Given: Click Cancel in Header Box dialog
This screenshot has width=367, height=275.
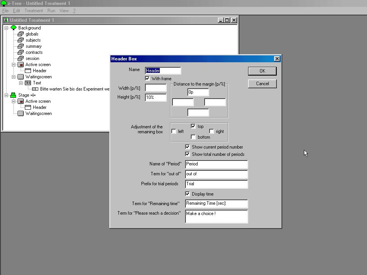Looking at the screenshot, I should click(262, 84).
